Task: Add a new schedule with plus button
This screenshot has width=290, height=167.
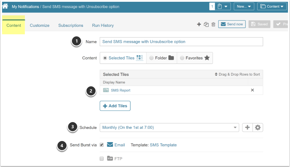Action: pyautogui.click(x=247, y=127)
